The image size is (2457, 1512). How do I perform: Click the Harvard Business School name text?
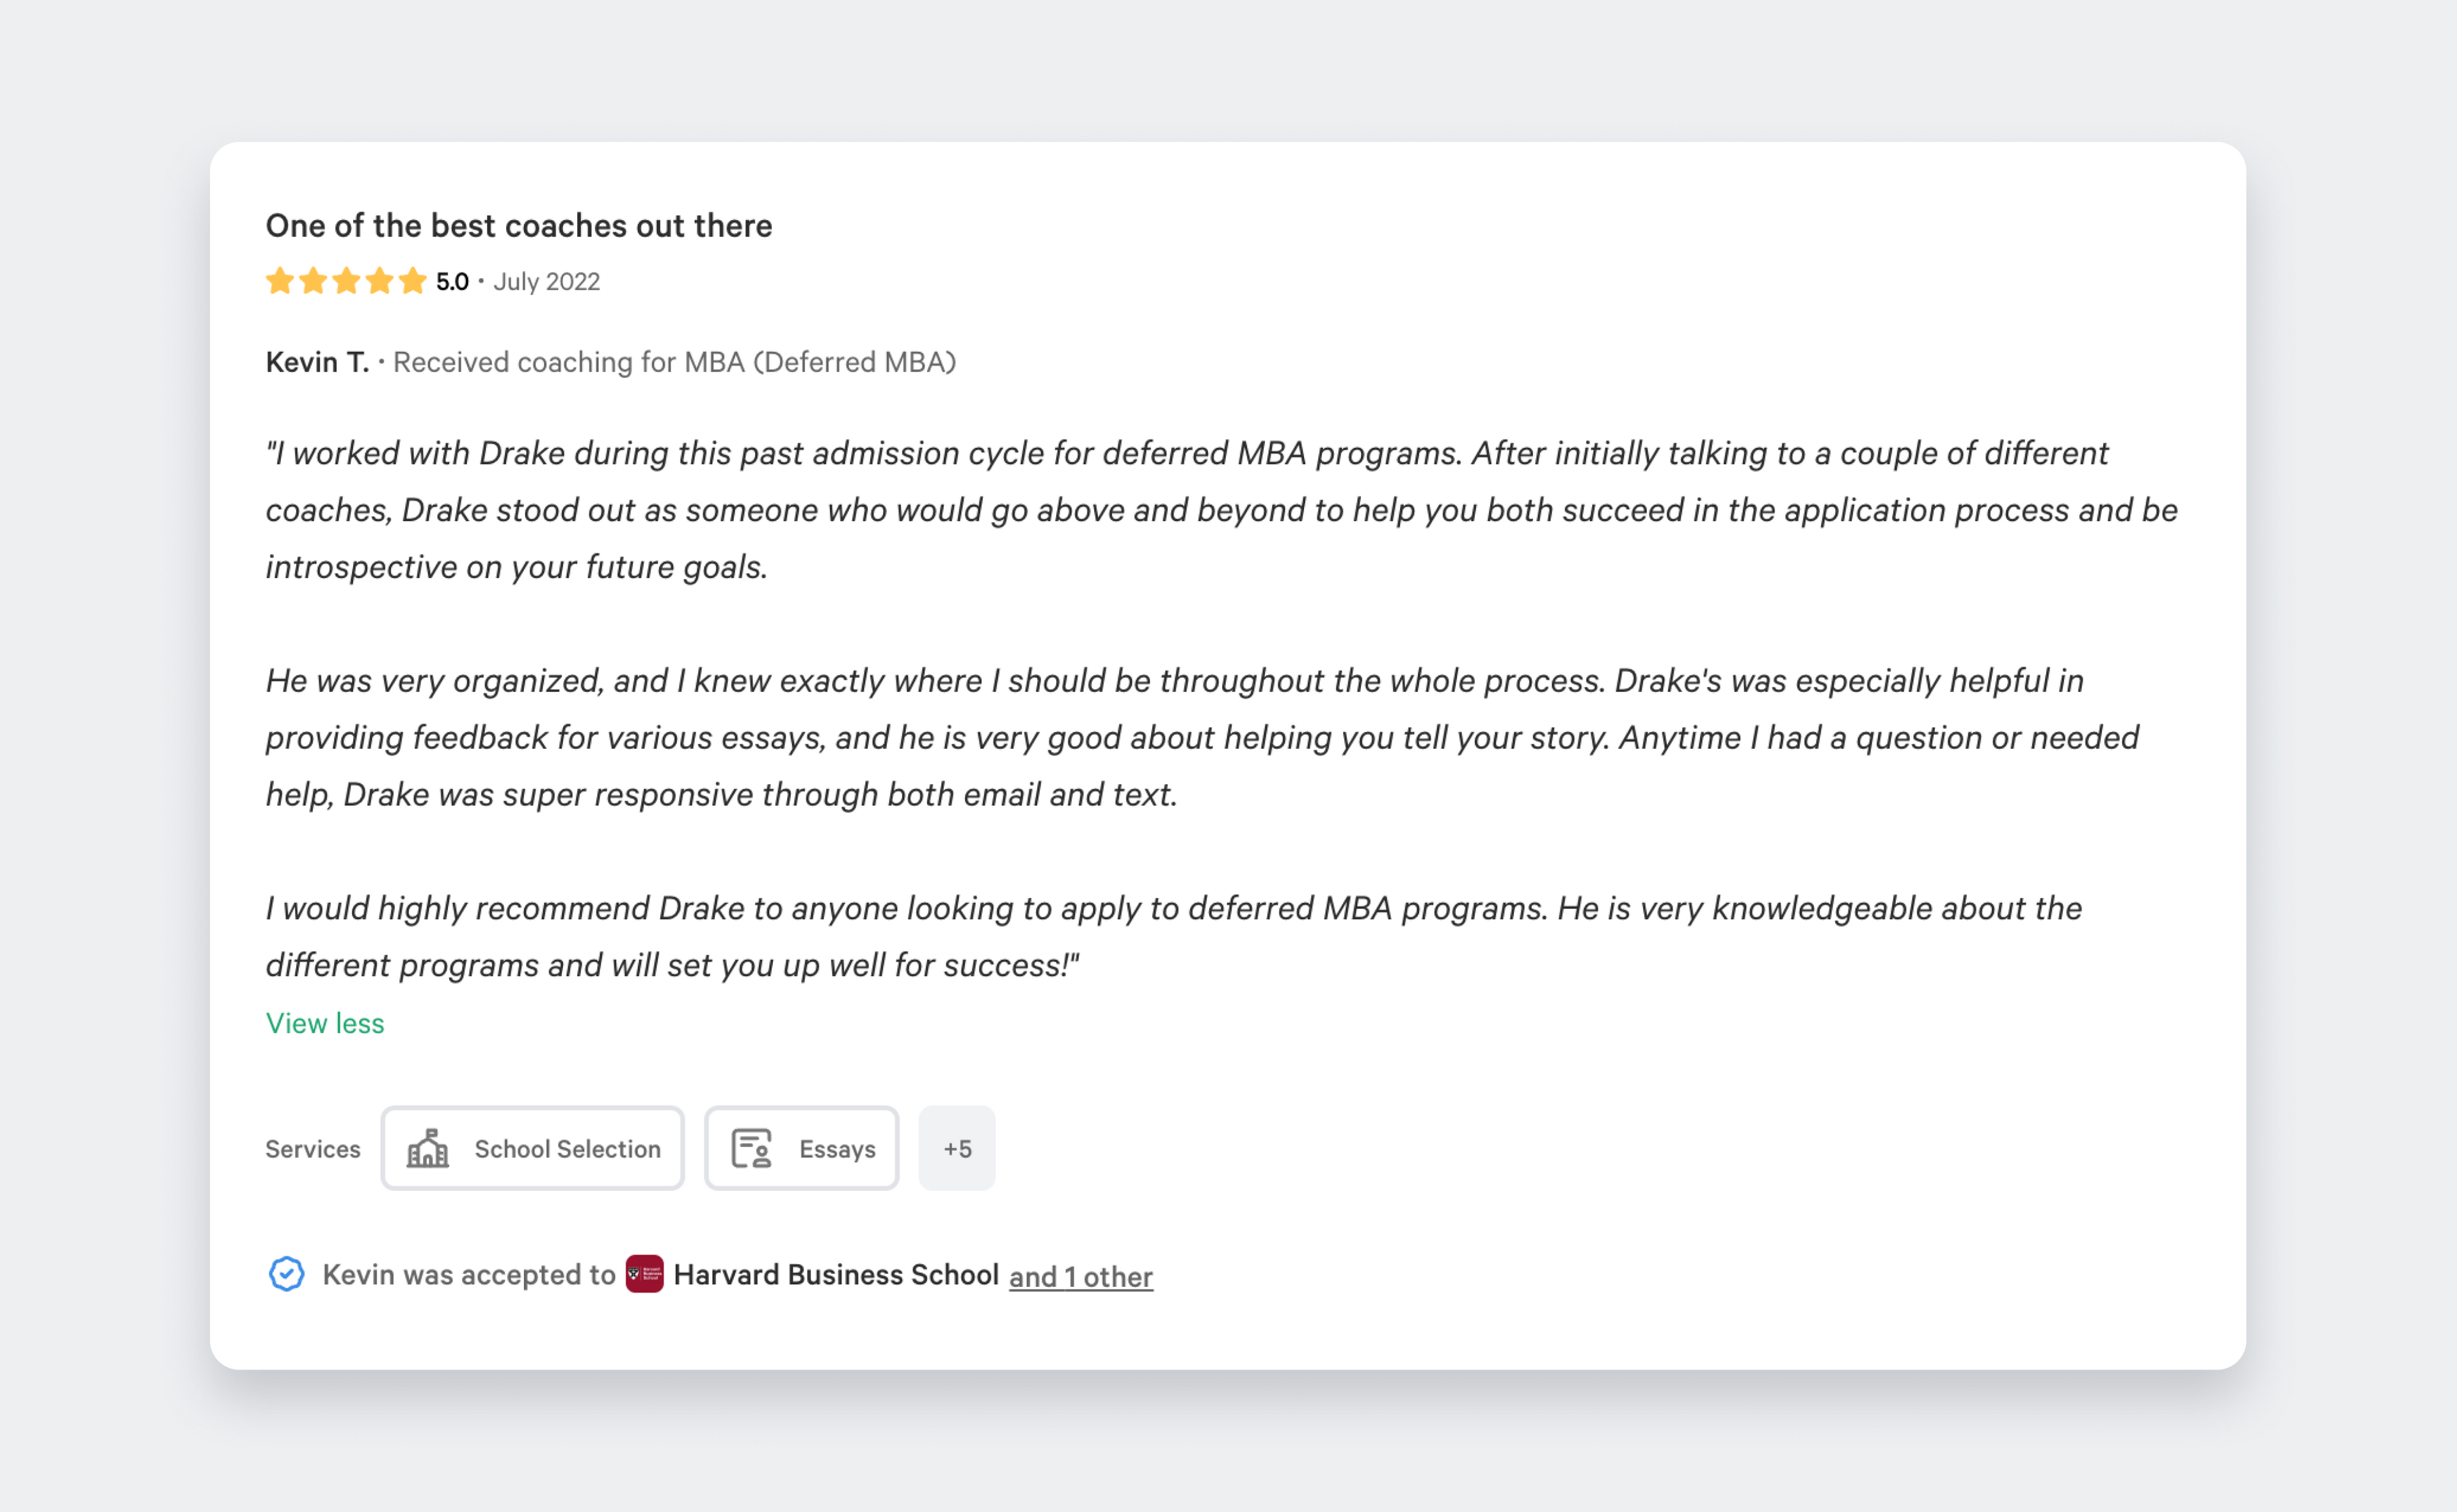coord(836,1275)
